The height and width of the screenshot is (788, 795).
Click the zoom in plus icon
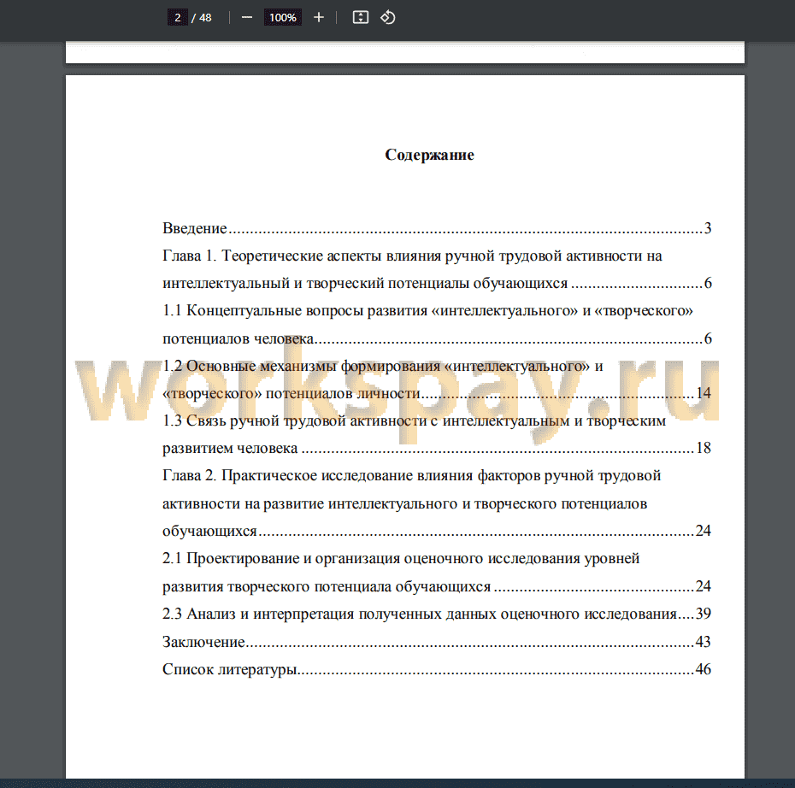point(318,18)
